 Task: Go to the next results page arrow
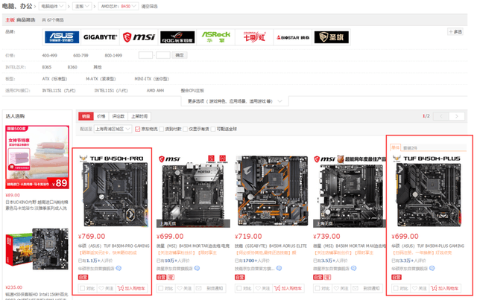(457, 116)
